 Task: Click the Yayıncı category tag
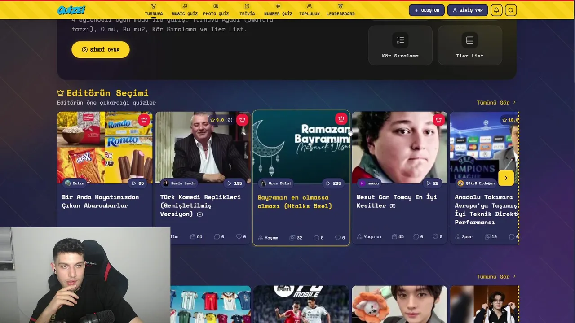click(369, 236)
